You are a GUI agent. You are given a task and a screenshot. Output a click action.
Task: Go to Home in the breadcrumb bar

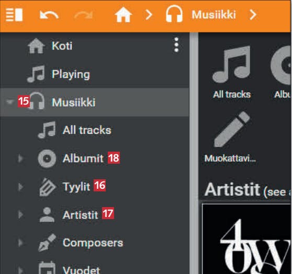click(x=123, y=15)
